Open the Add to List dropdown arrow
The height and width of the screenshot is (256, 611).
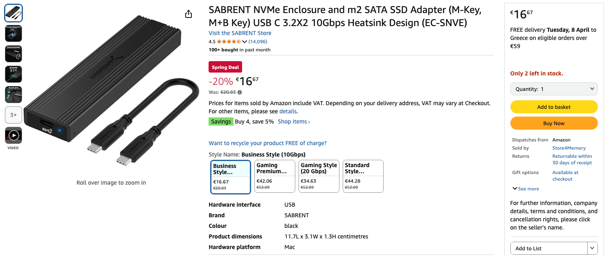point(593,248)
